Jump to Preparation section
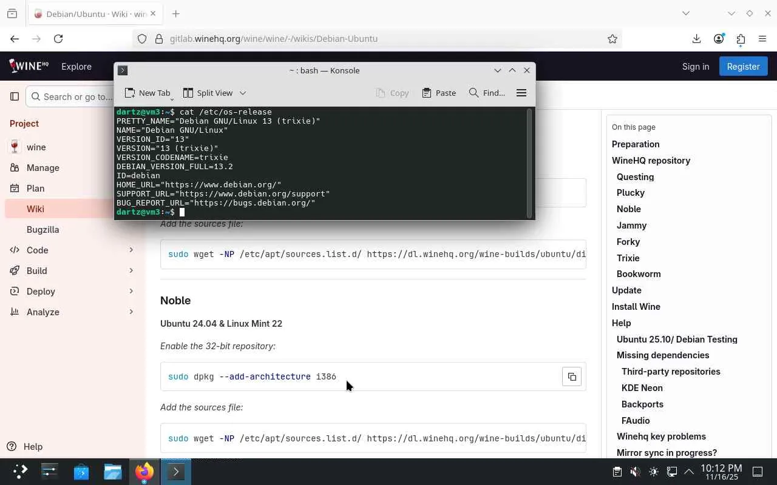This screenshot has width=777, height=485. 636,144
